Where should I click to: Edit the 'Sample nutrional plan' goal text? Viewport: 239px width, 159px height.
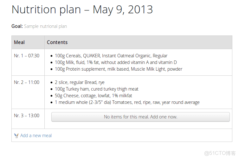(45, 26)
